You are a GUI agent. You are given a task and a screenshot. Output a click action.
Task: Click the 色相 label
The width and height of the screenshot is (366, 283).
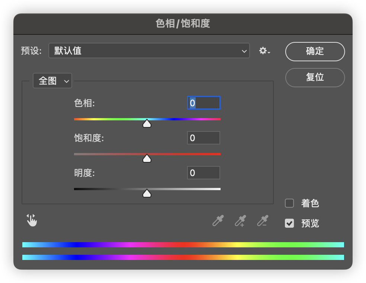click(84, 103)
